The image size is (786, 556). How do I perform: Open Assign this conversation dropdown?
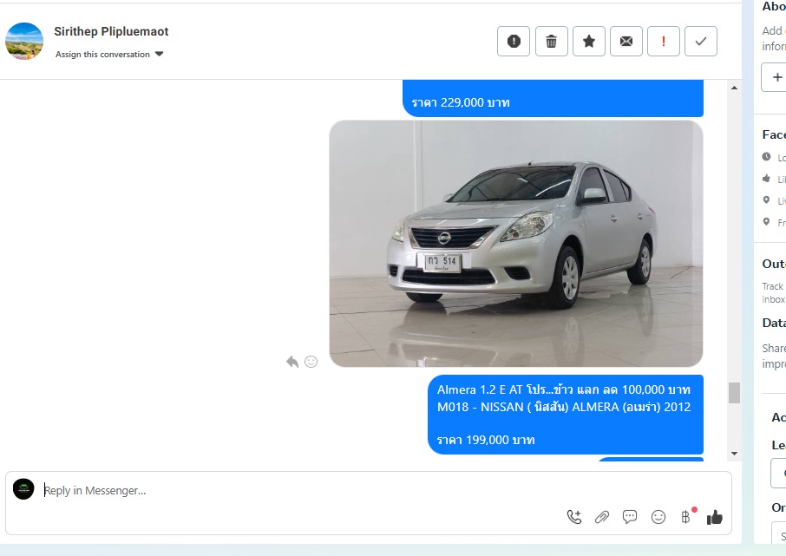coord(109,54)
